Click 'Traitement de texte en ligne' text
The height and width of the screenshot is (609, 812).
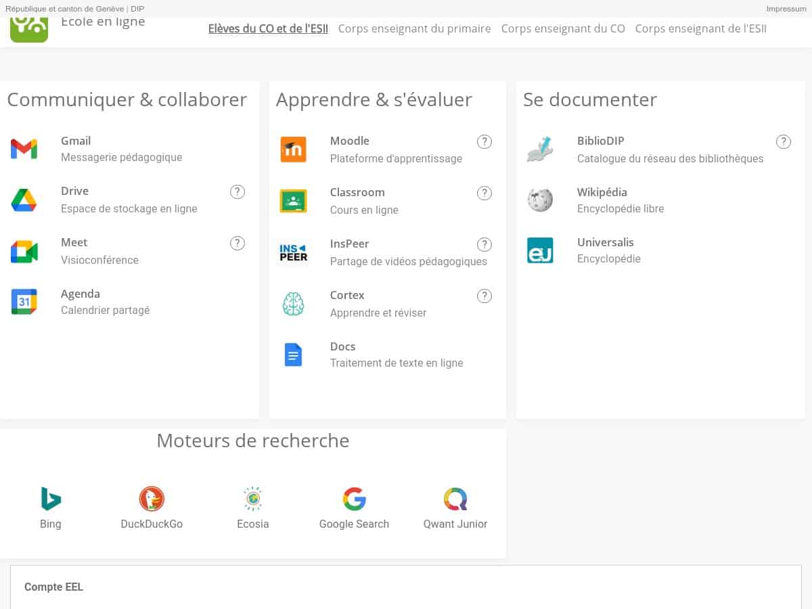pos(397,363)
